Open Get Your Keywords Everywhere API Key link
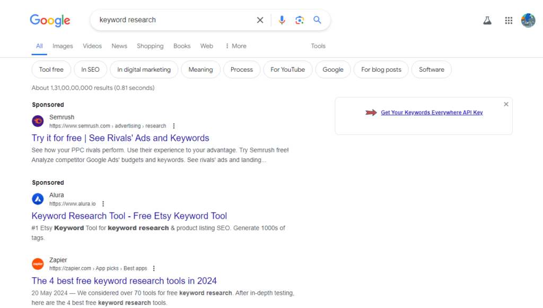543x308 pixels. coord(432,113)
